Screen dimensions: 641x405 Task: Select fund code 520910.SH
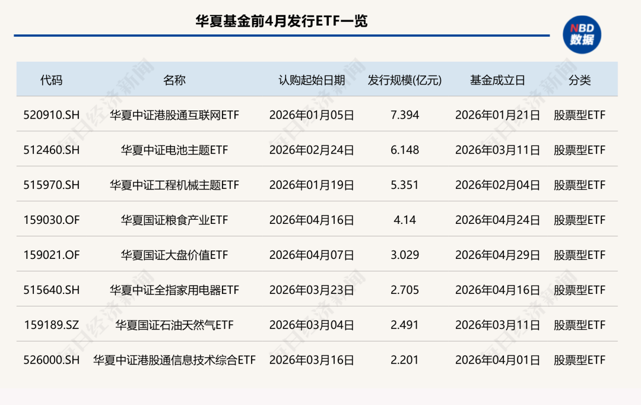click(52, 115)
